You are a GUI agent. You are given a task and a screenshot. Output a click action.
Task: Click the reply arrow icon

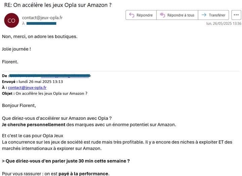131,15
